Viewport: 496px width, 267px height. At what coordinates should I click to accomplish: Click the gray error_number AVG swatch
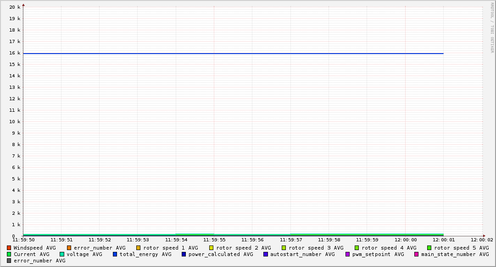9,261
